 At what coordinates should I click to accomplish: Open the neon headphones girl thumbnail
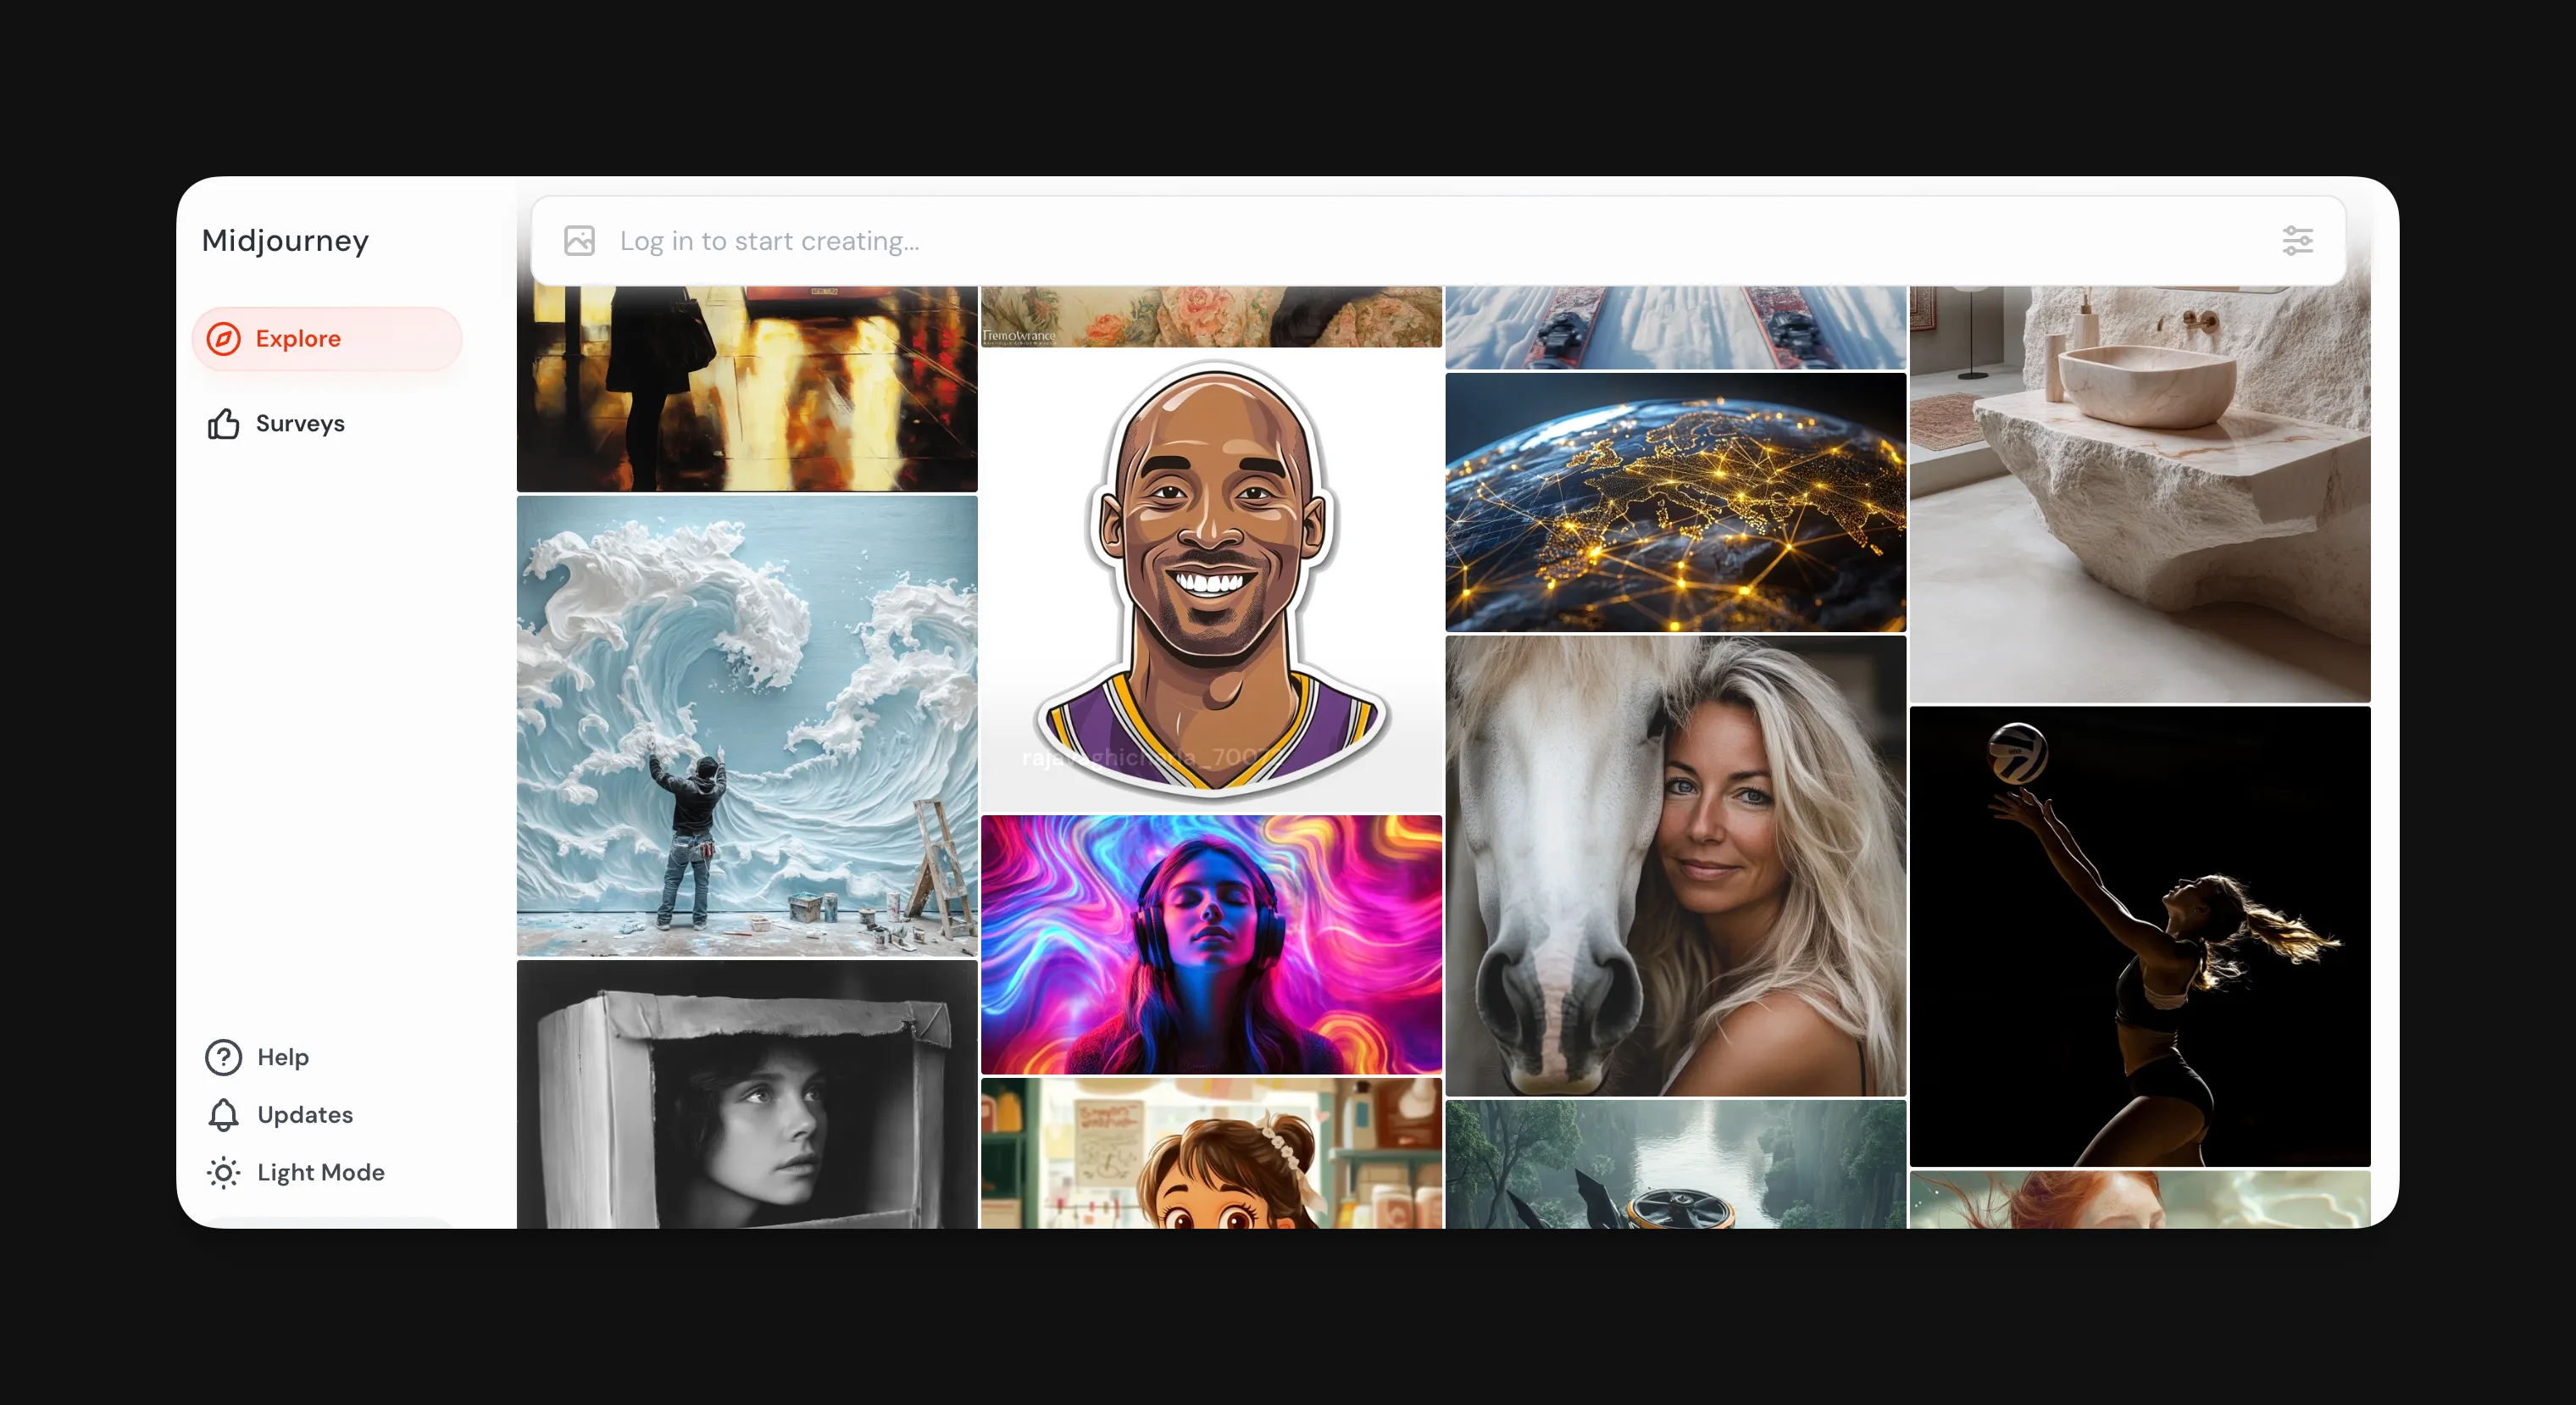1210,944
